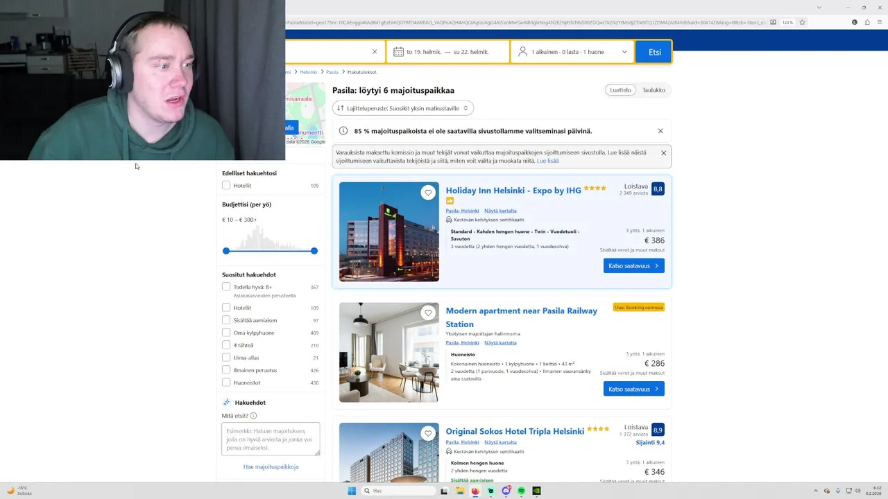Switch to Taulukko view

pos(654,90)
